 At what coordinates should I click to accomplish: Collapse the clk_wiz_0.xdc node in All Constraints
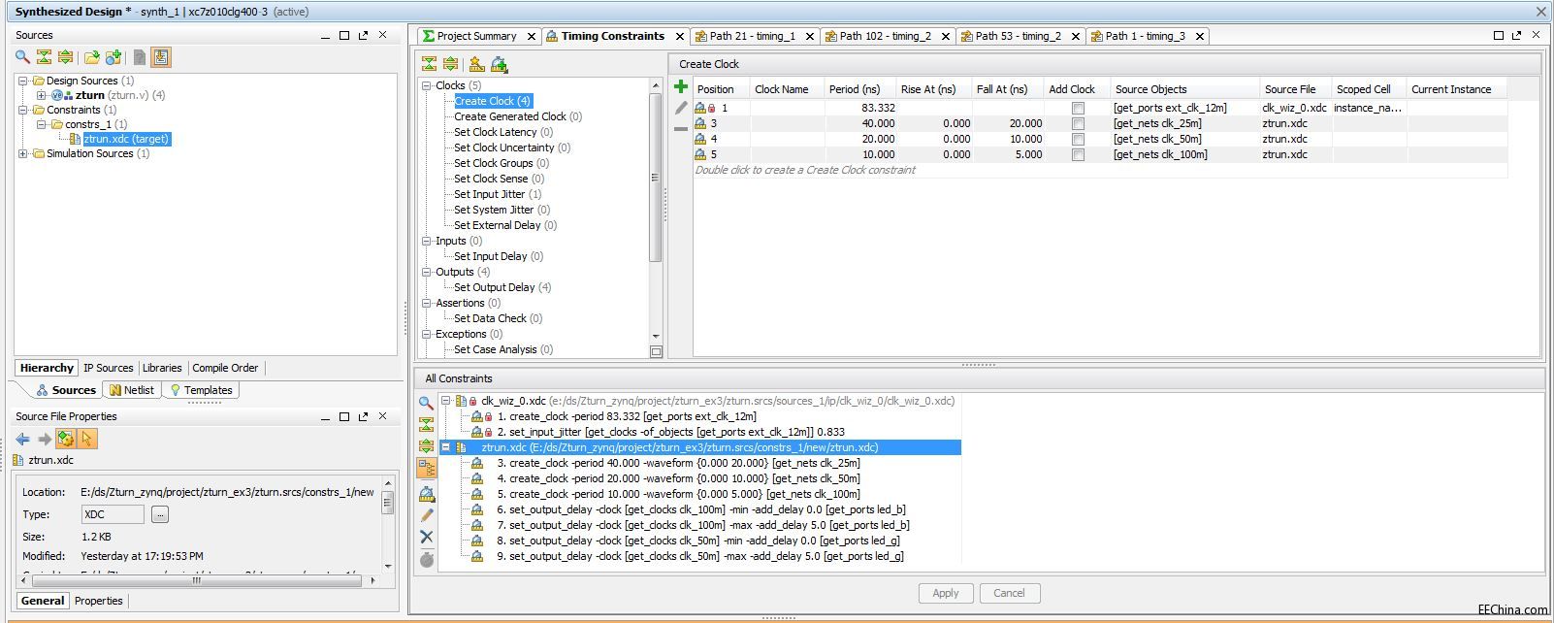pos(445,401)
